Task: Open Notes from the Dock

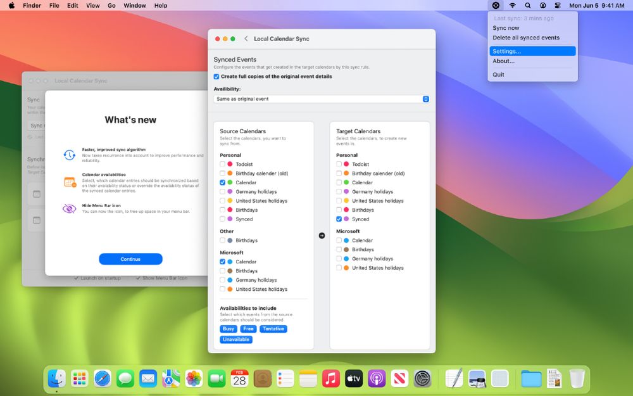Action: coord(308,379)
